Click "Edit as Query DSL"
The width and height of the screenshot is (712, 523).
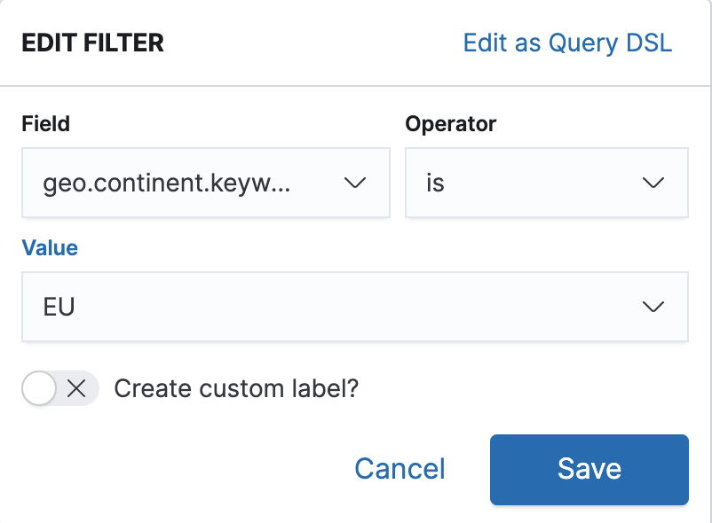567,43
